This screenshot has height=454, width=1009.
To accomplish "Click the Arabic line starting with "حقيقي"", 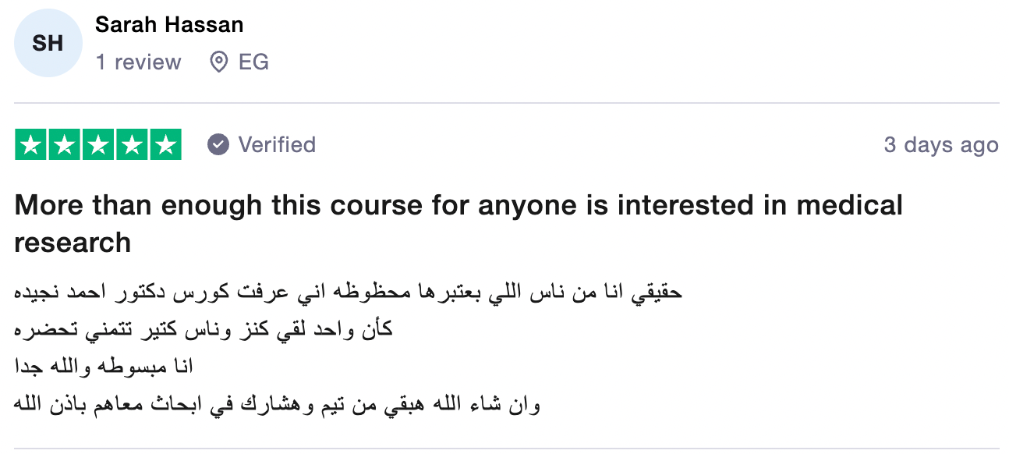I will [349, 293].
